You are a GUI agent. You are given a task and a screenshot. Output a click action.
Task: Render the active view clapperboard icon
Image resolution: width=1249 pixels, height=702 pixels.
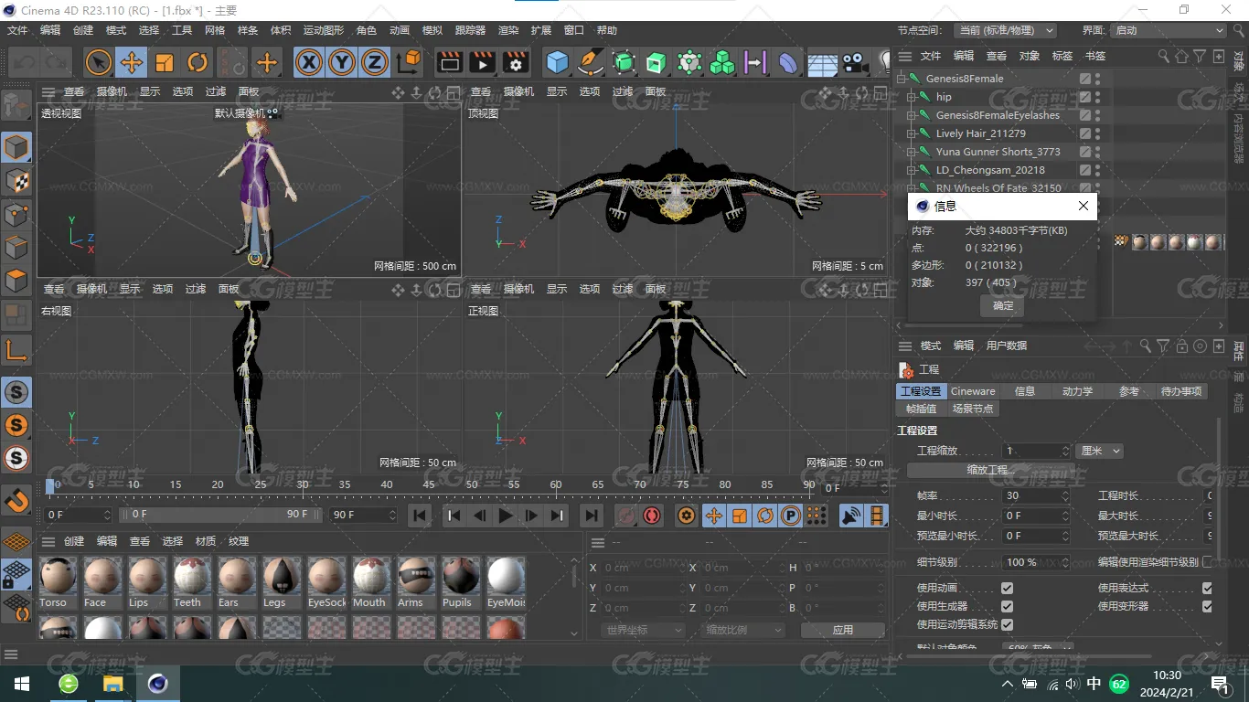click(x=449, y=62)
